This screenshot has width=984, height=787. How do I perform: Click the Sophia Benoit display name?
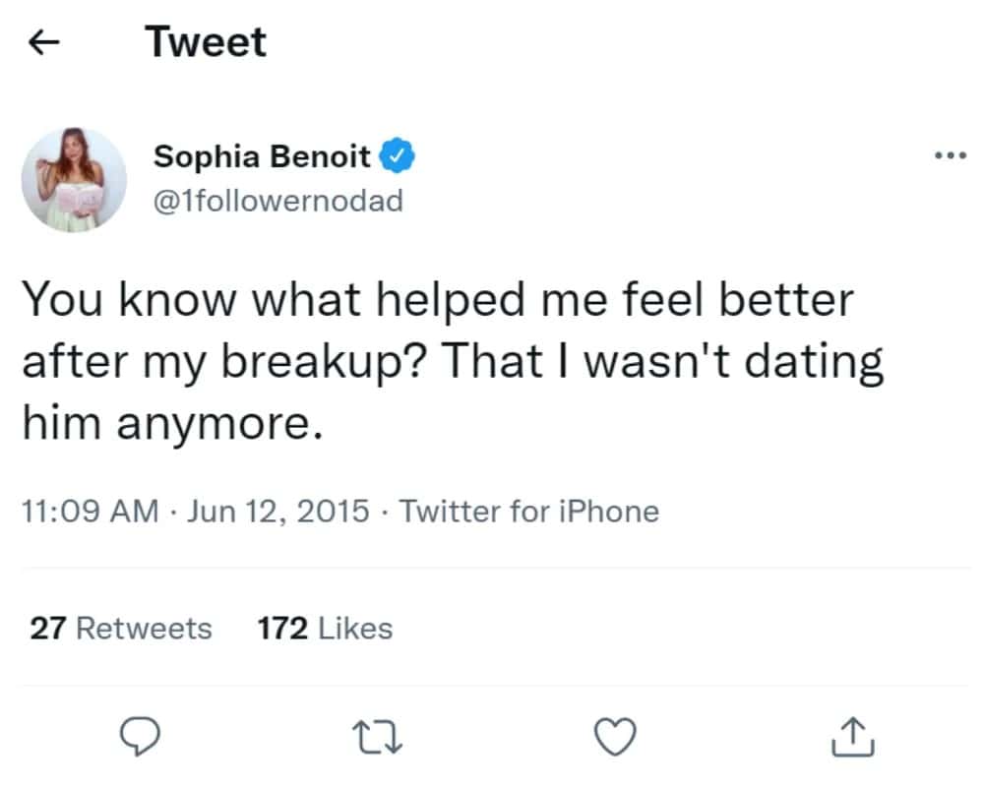[263, 155]
